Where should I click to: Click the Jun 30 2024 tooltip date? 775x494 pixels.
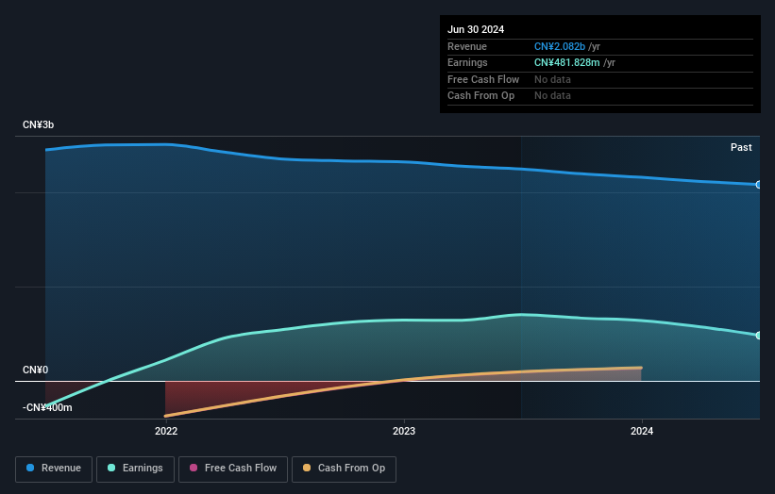[476, 29]
